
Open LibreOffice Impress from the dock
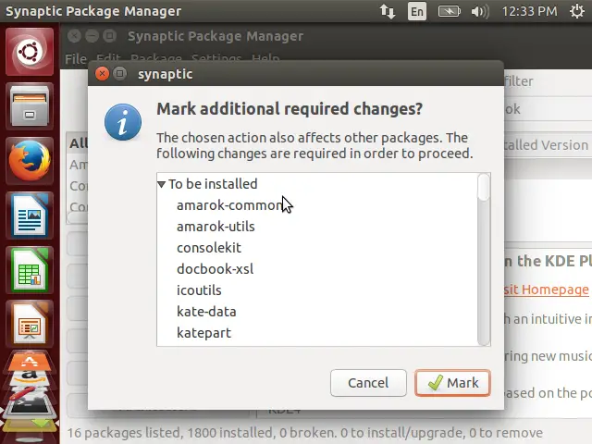pos(30,325)
